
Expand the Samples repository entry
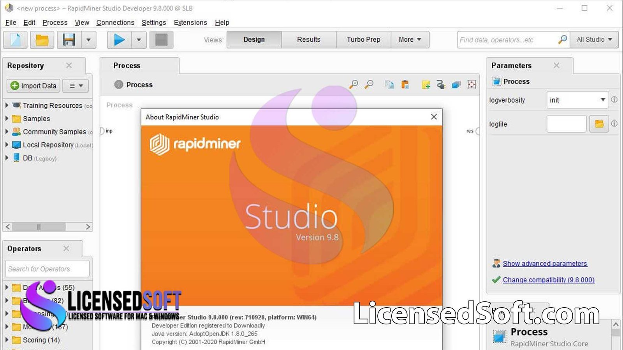click(x=7, y=119)
